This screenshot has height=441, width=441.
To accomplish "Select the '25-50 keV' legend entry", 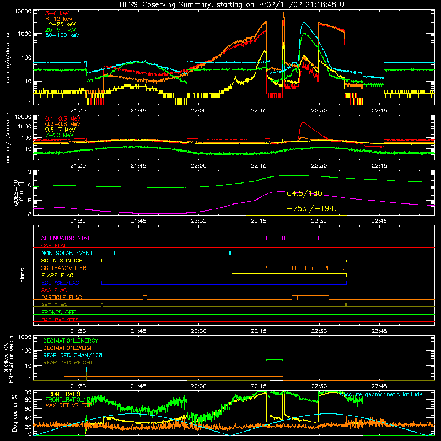I will coord(61,30).
